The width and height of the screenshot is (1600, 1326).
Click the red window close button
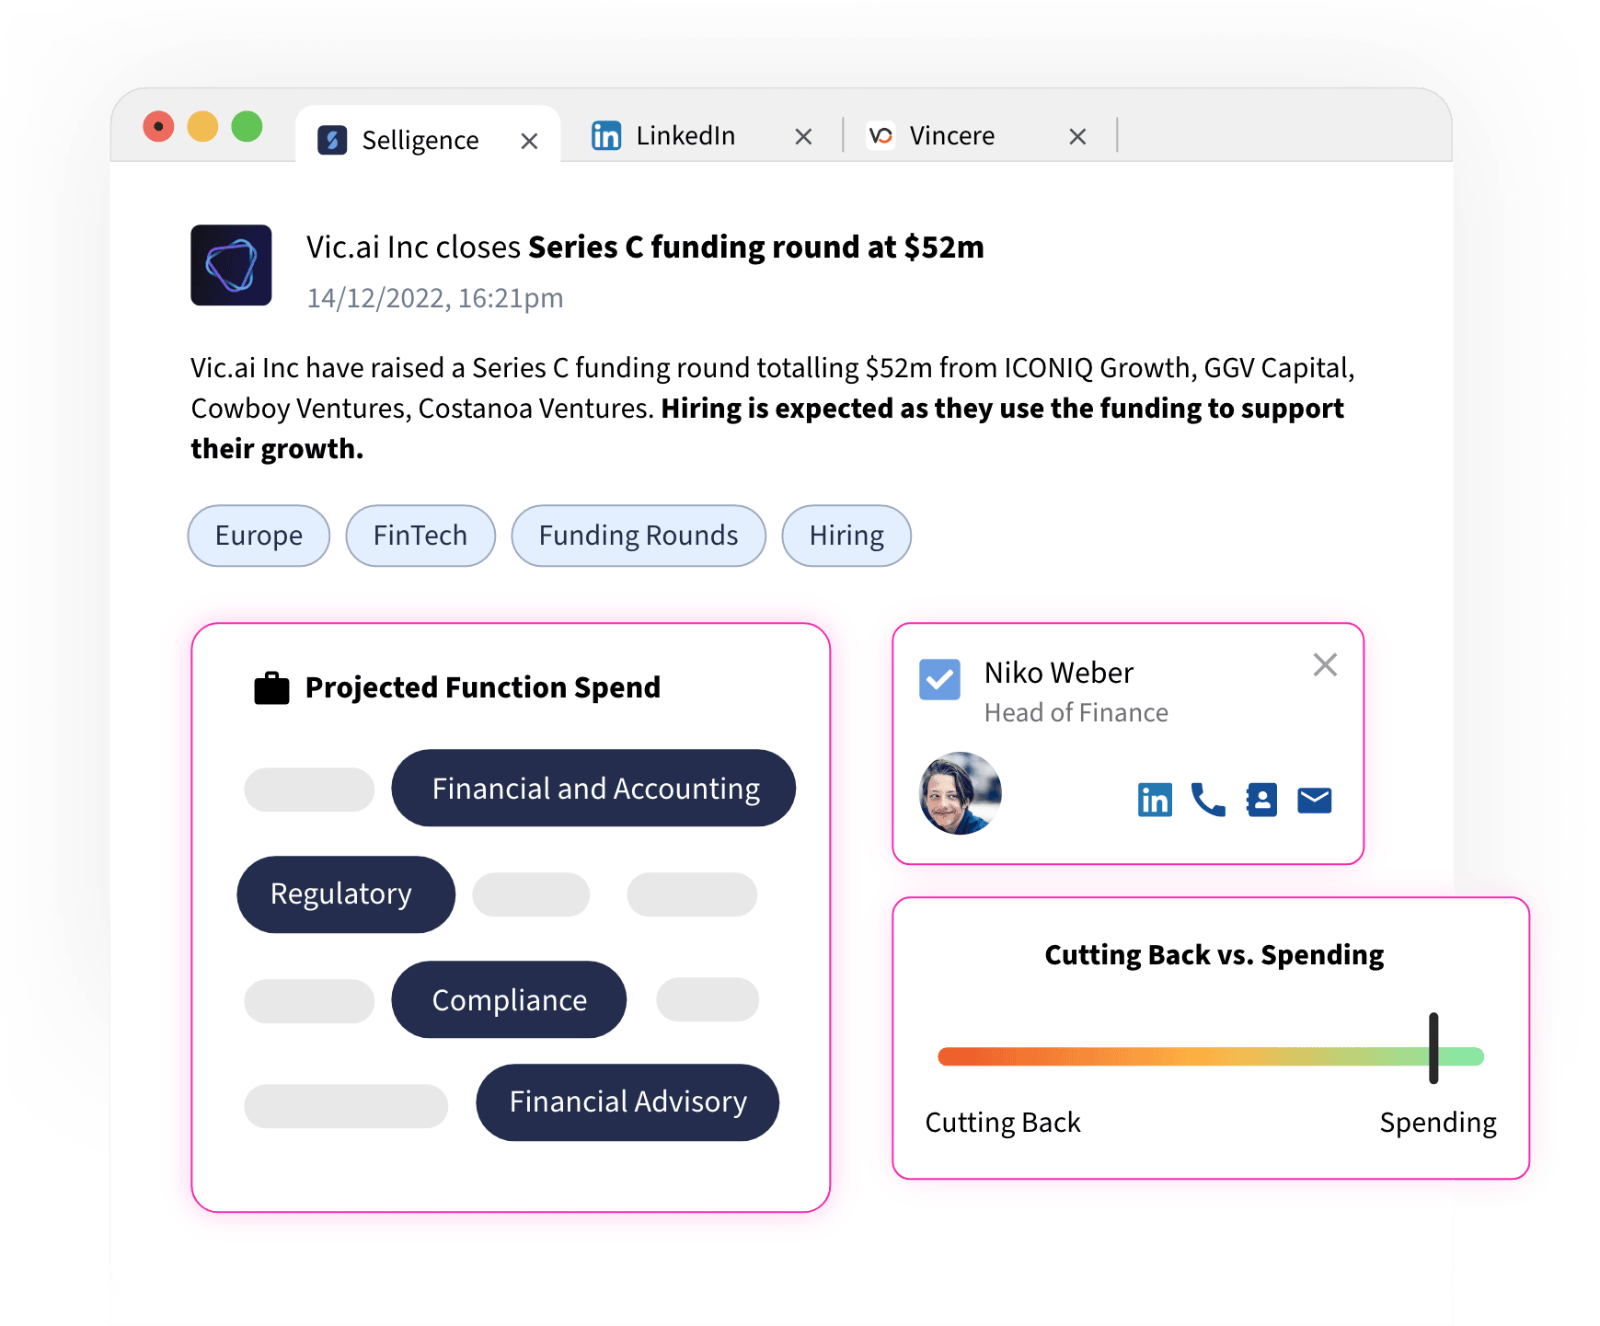[158, 126]
